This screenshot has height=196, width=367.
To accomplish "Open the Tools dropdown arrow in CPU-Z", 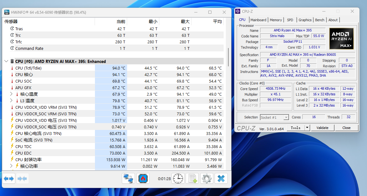I will pos(307,128).
